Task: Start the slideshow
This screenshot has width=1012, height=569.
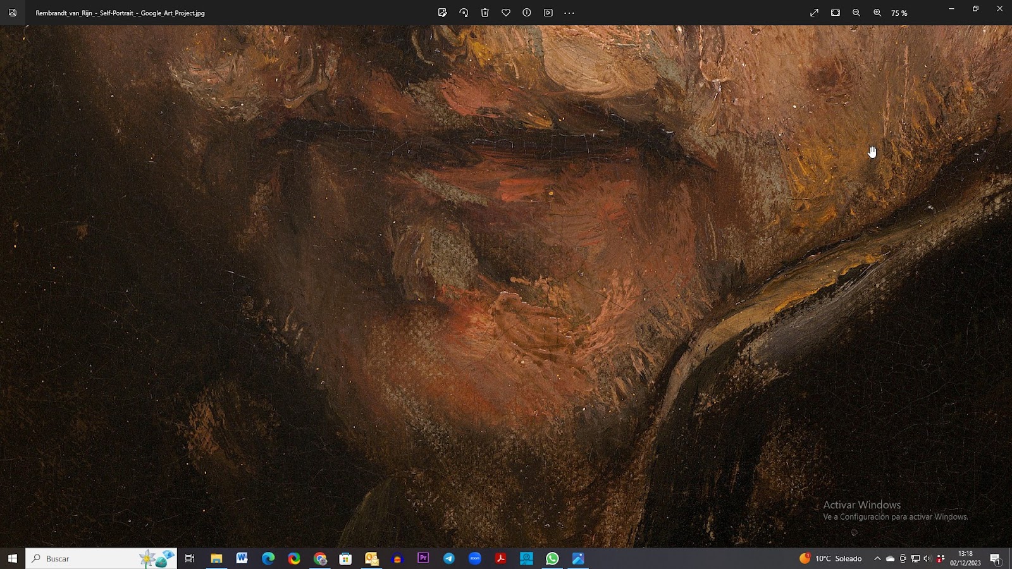Action: pos(548,13)
